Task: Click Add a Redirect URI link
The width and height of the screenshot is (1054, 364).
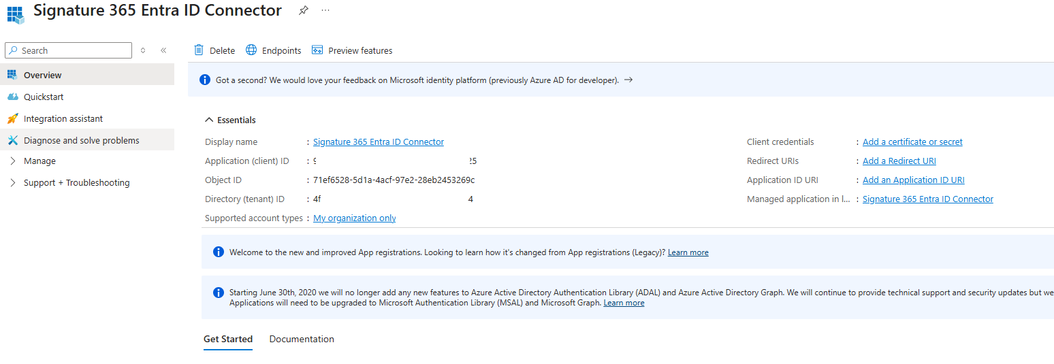Action: [899, 161]
